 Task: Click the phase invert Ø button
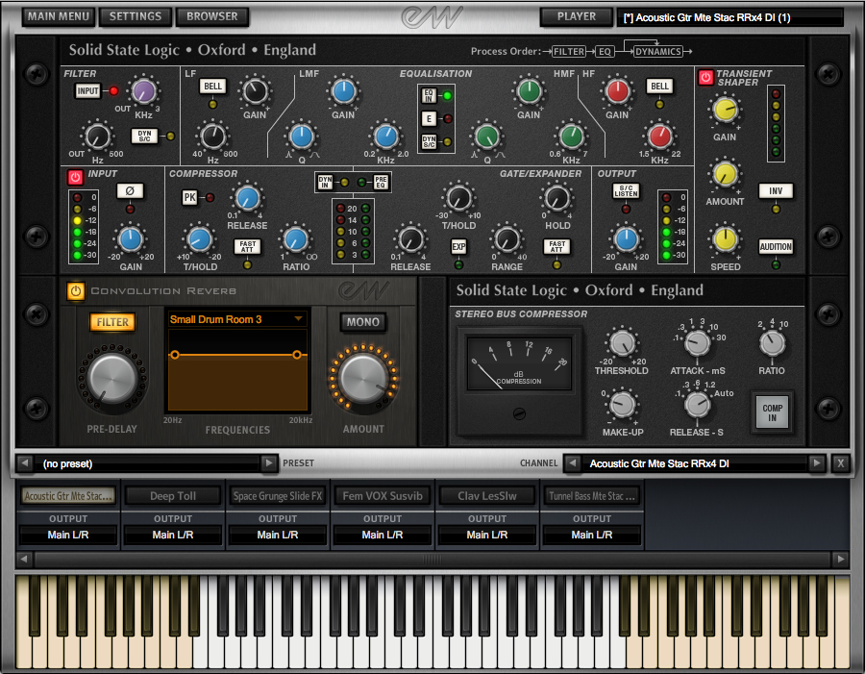(x=130, y=191)
